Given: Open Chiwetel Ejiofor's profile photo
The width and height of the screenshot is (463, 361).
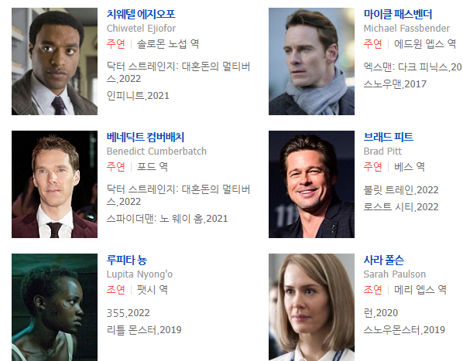Looking at the screenshot, I should [x=54, y=61].
